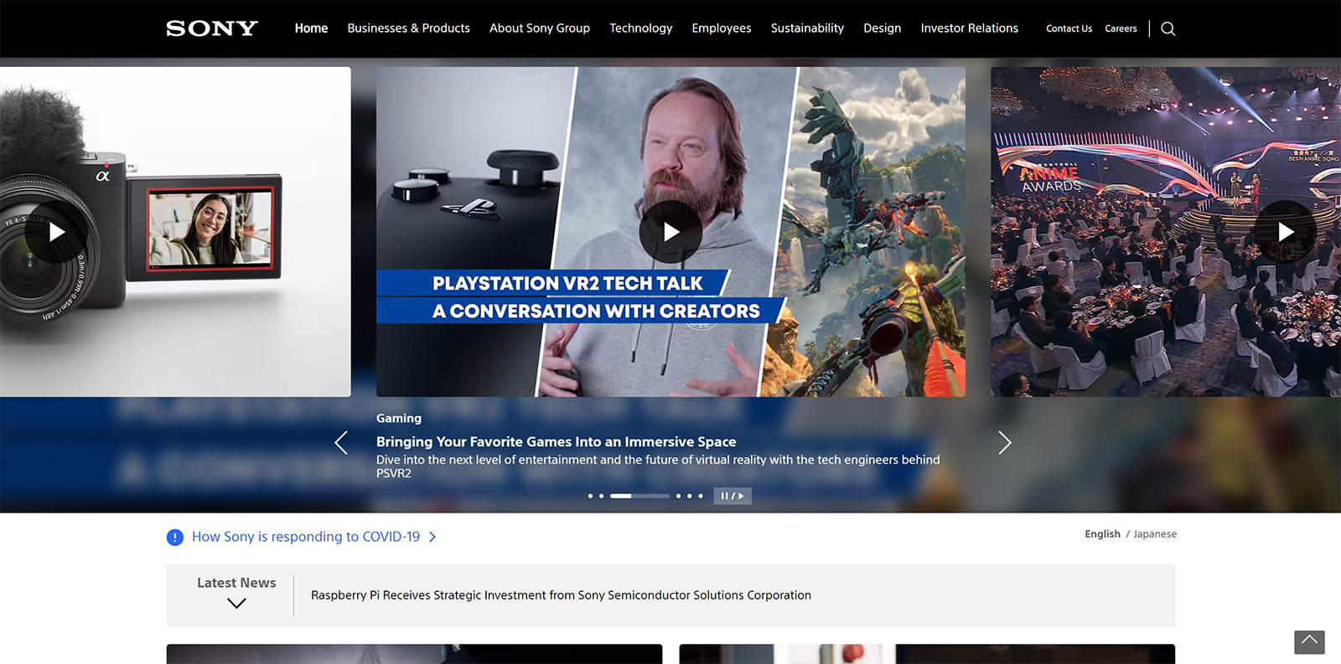Screen dimensions: 1341x664
Task: Click the Gaming category label
Action: pos(399,419)
